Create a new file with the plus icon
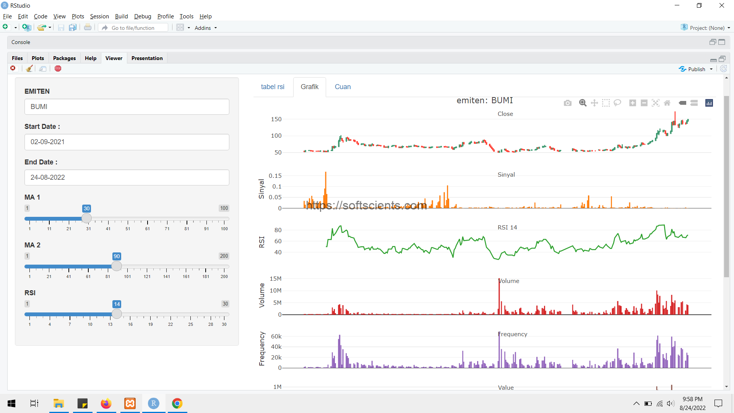Viewport: 734px width, 413px height. coord(6,27)
